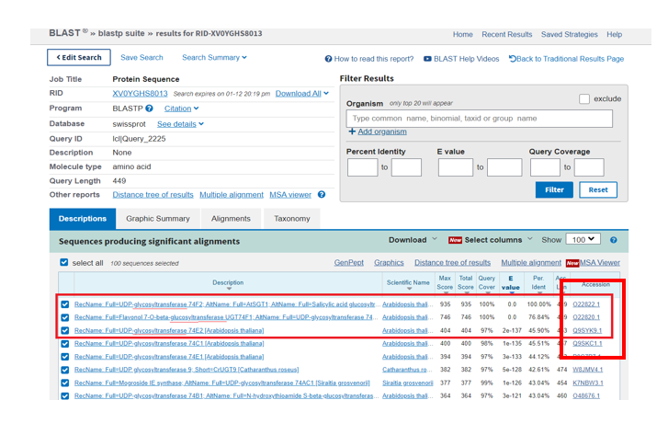Click the blue Filter button
Viewport: 668px width, 423px height.
tap(554, 189)
